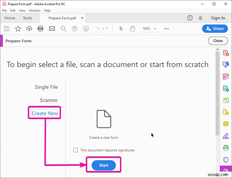
Task: Select the Prepare Form.pdf document tab
Action: pos(62,18)
